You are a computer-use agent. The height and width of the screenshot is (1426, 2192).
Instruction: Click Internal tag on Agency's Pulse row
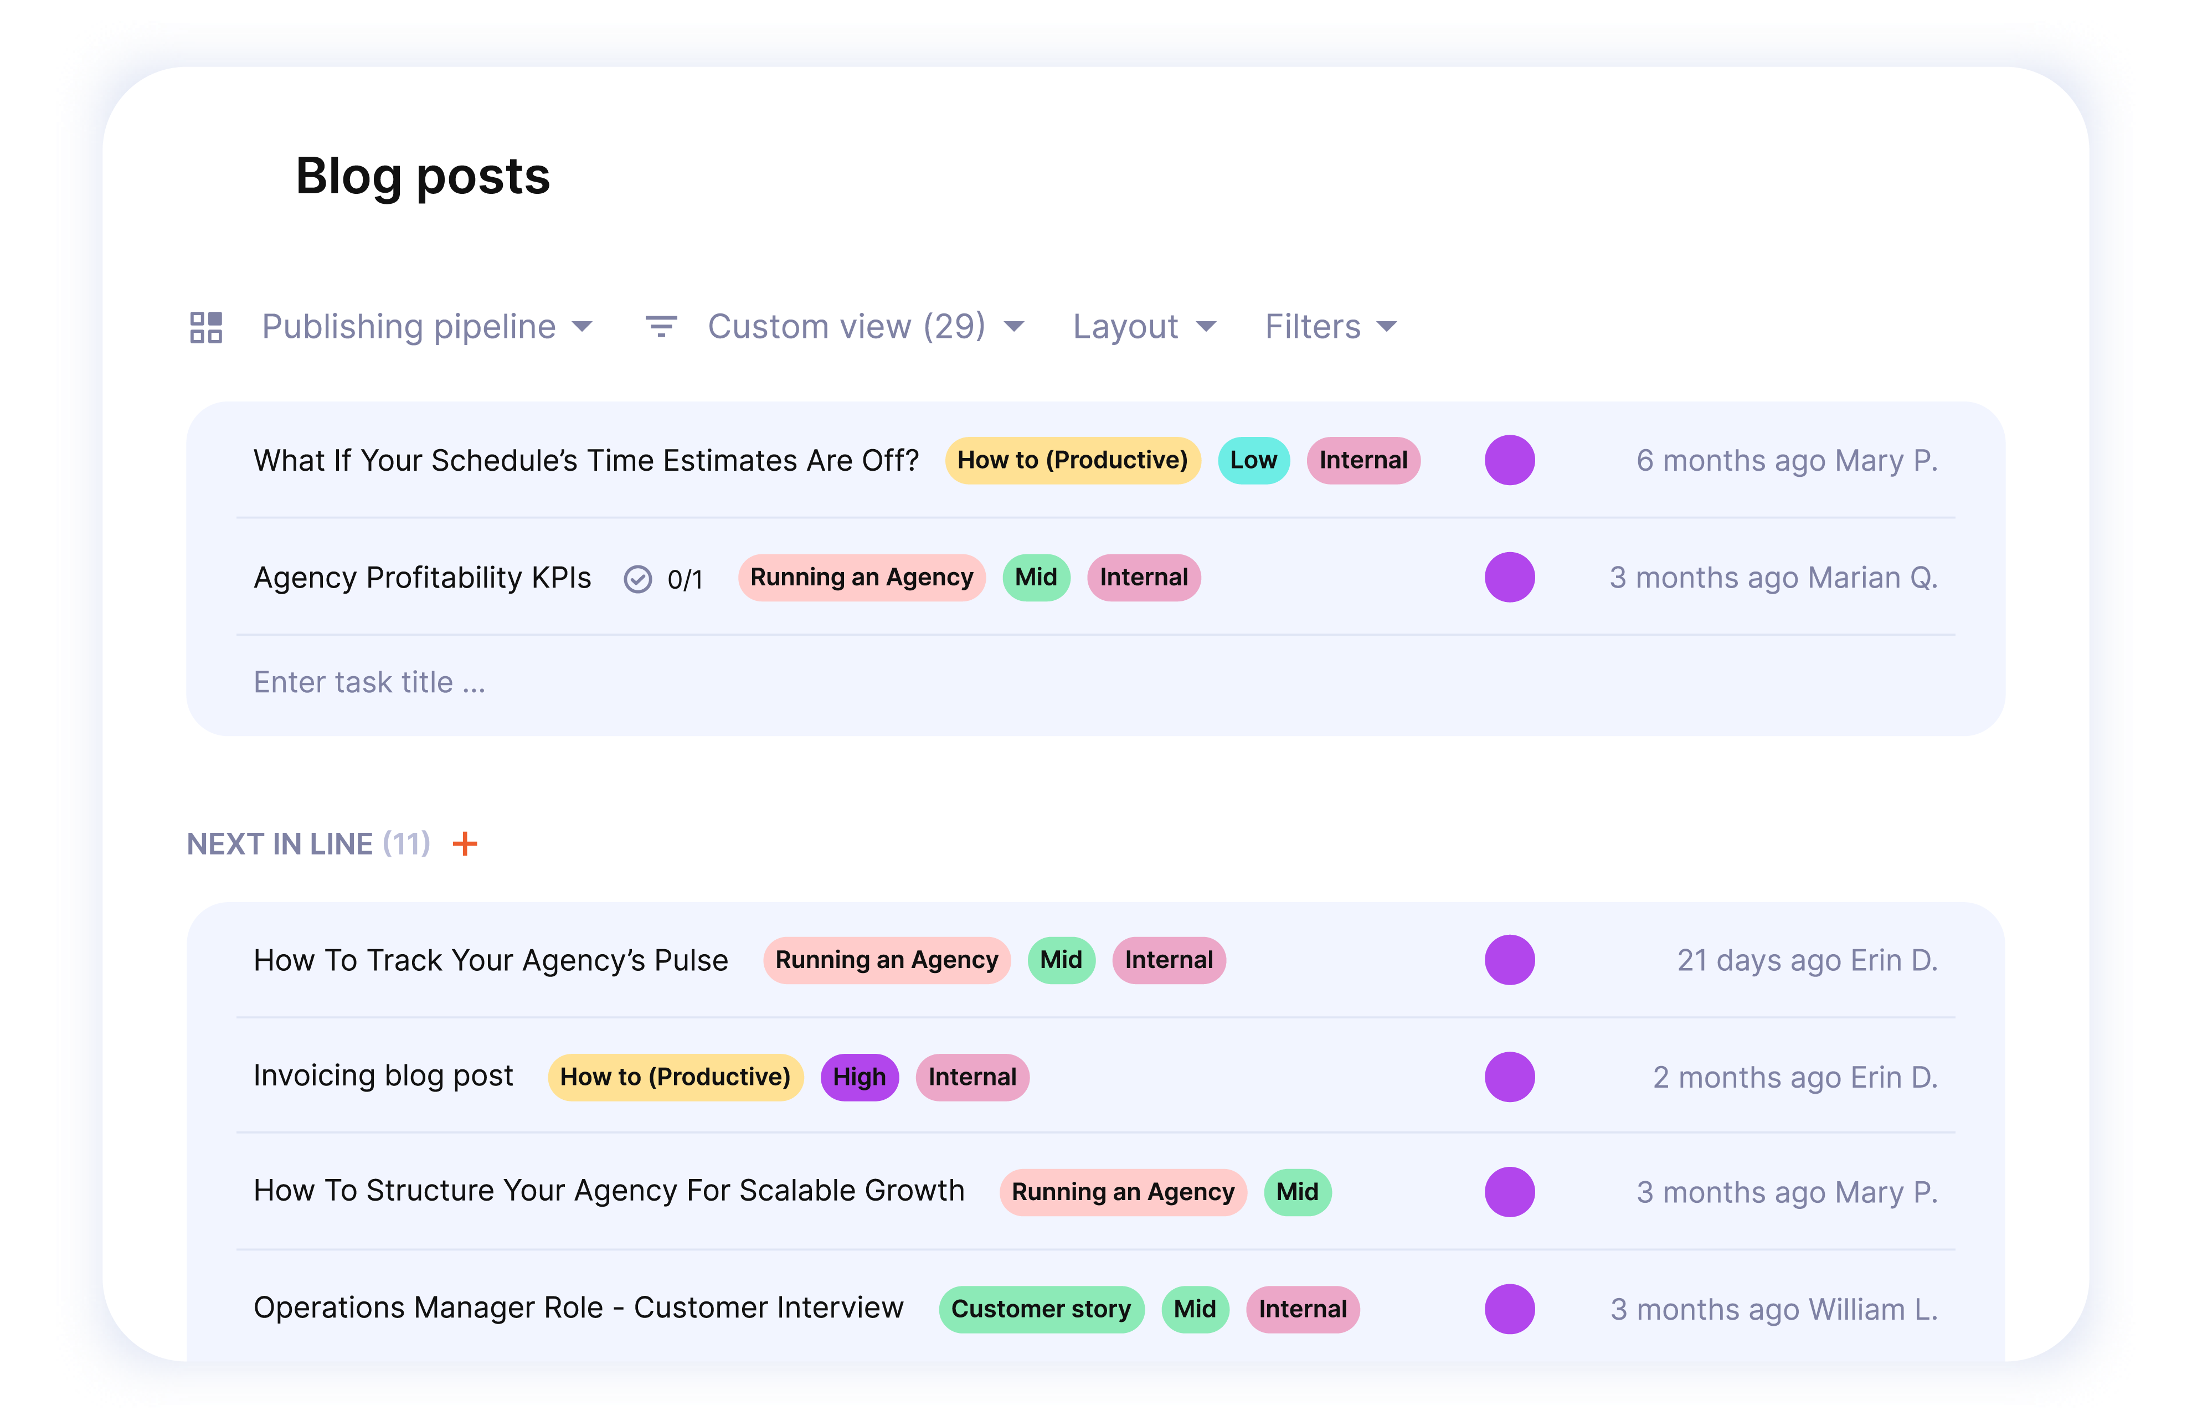click(x=1169, y=960)
